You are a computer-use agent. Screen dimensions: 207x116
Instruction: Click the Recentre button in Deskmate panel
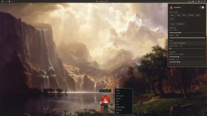181,24
